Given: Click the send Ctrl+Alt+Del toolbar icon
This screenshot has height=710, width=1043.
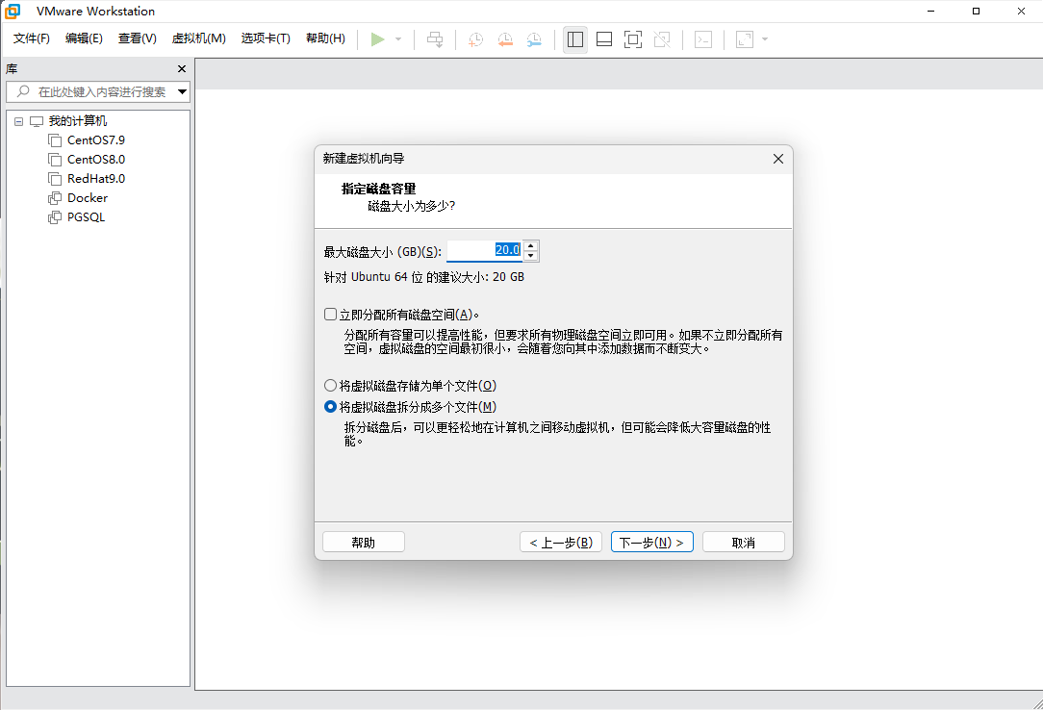Looking at the screenshot, I should pos(435,39).
